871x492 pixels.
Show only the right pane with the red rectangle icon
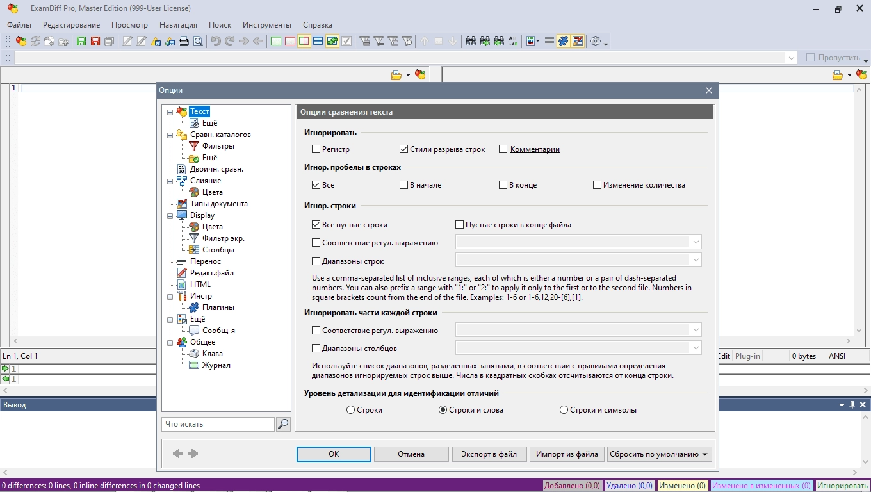[x=290, y=41]
